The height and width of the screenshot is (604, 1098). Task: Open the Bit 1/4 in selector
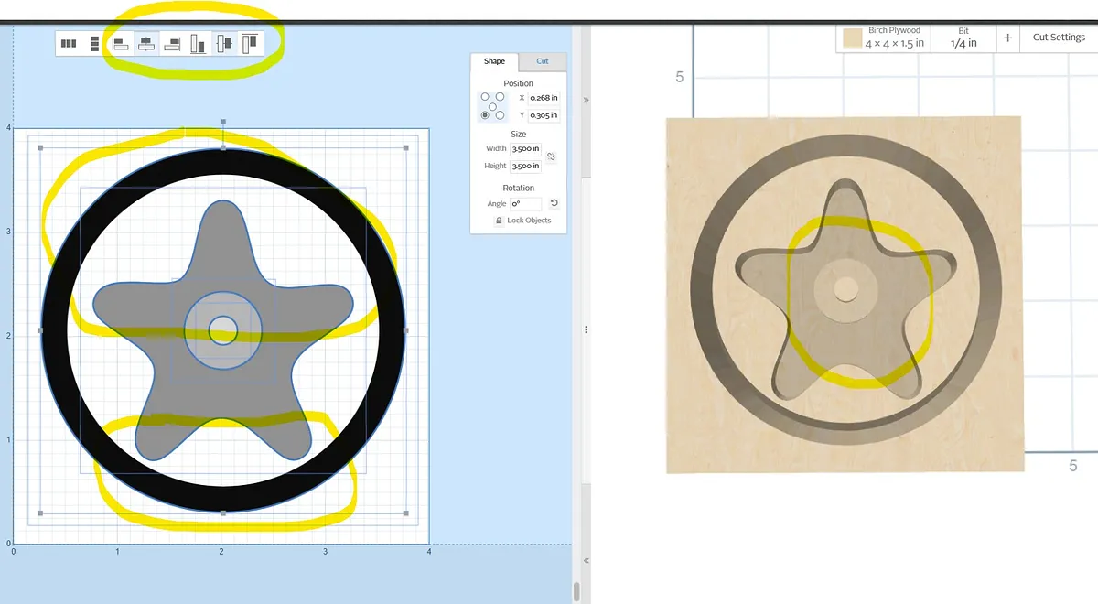pos(963,38)
